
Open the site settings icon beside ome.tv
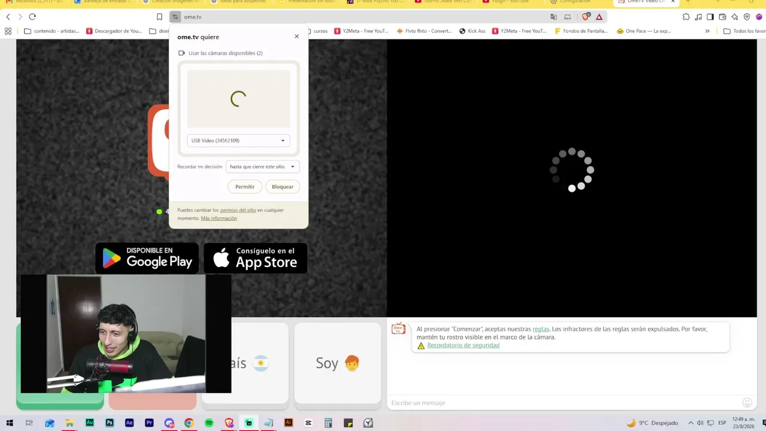pyautogui.click(x=175, y=17)
